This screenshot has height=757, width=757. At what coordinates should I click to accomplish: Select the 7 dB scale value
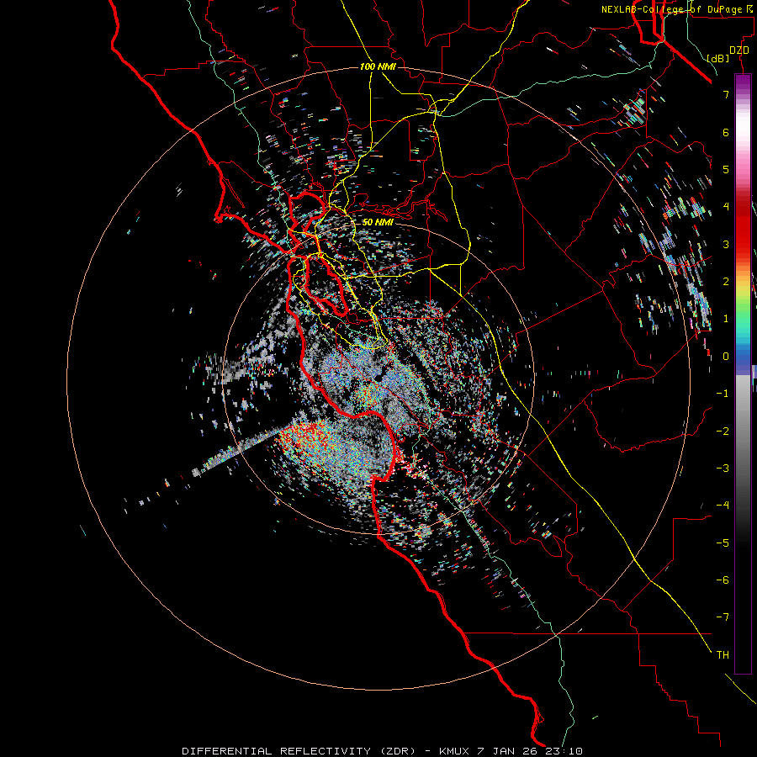click(726, 94)
